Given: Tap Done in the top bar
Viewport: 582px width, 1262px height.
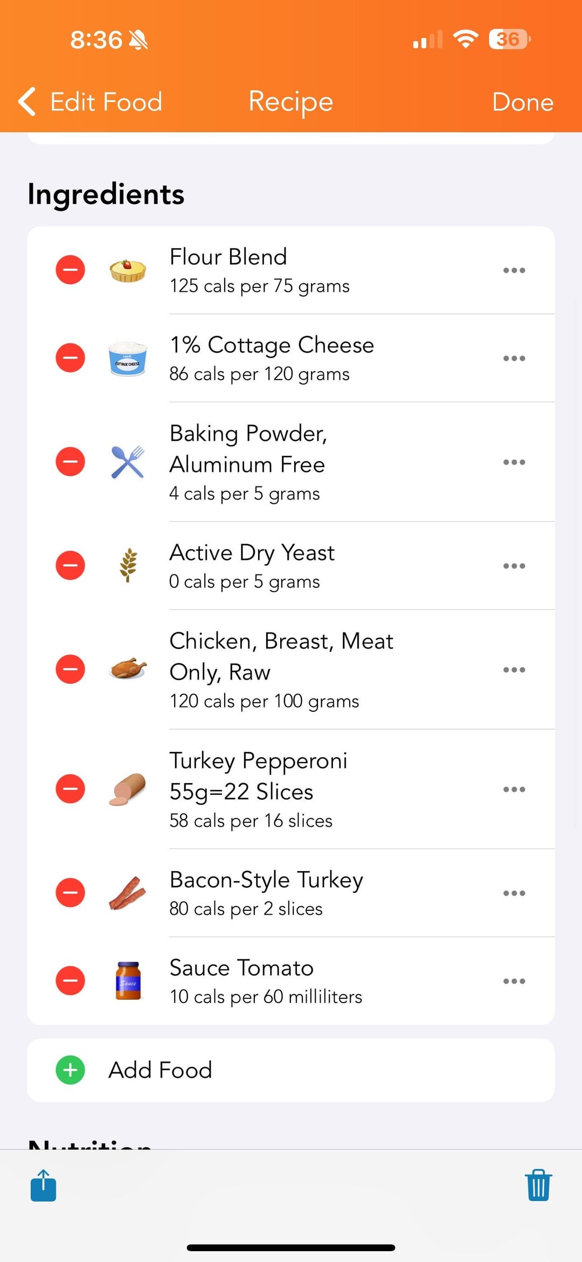Looking at the screenshot, I should coord(522,102).
